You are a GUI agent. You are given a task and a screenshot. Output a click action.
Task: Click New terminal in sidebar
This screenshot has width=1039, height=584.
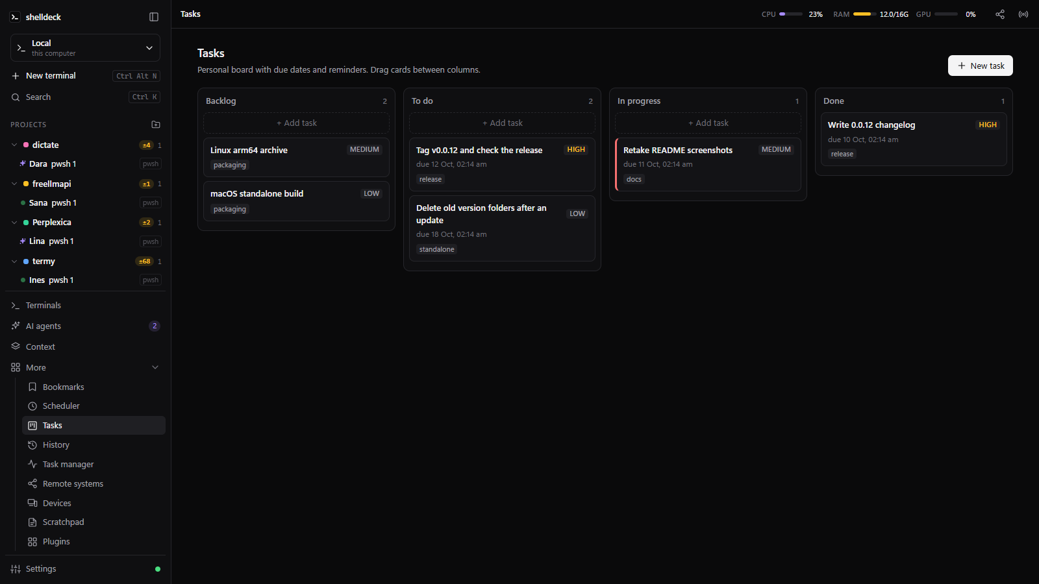coord(85,76)
